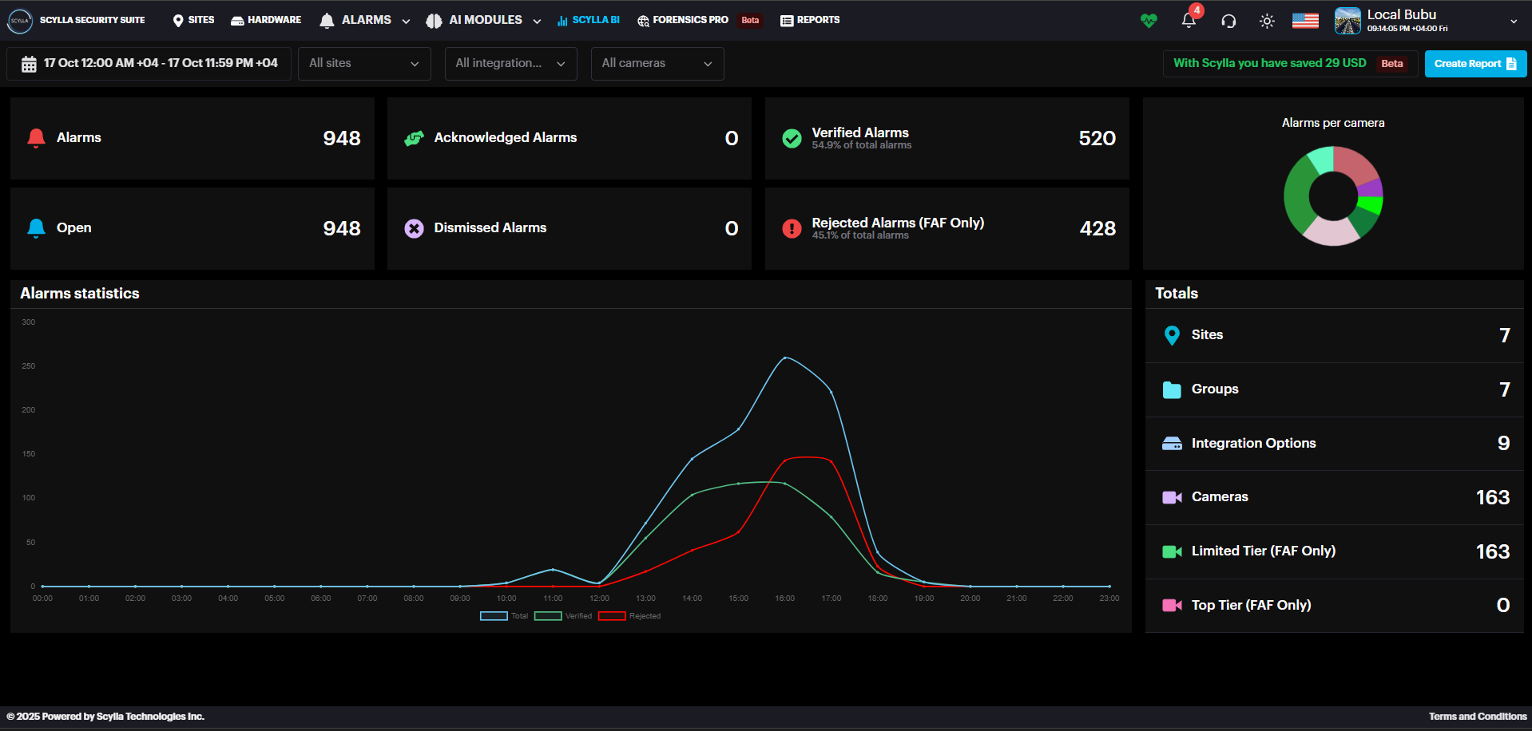Screen dimensions: 1532x731
Task: Click the Create Report button
Action: [x=1474, y=64]
